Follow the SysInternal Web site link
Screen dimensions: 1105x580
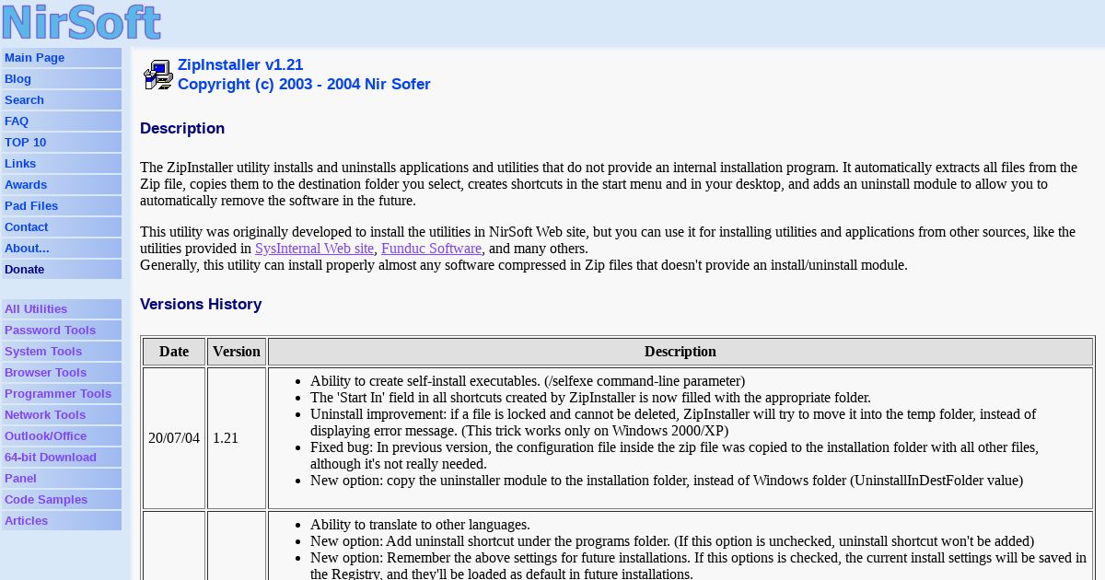314,249
